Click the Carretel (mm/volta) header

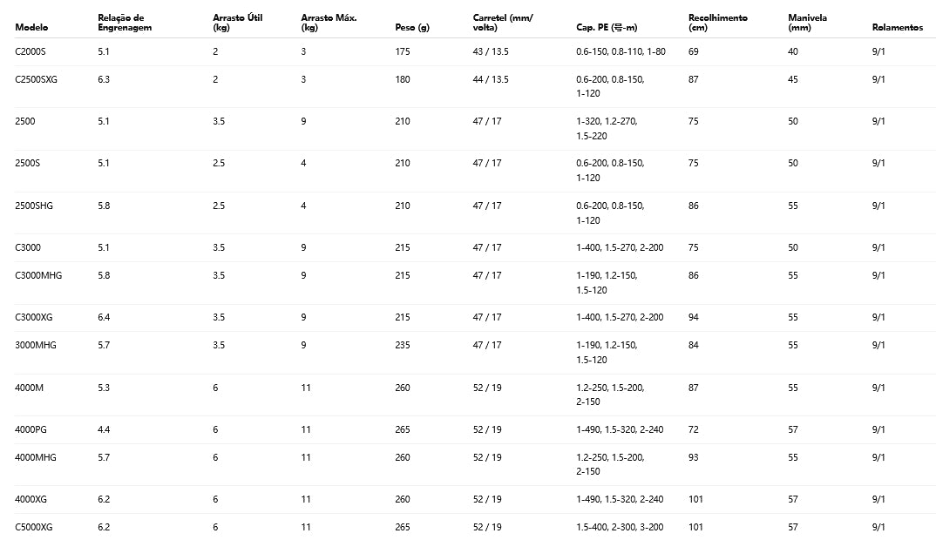coord(503,23)
